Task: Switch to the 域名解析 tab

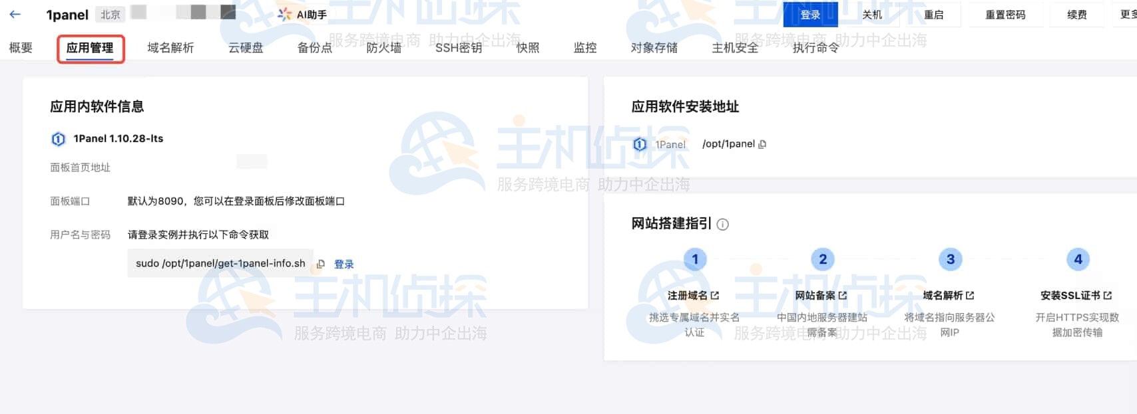Action: point(170,48)
